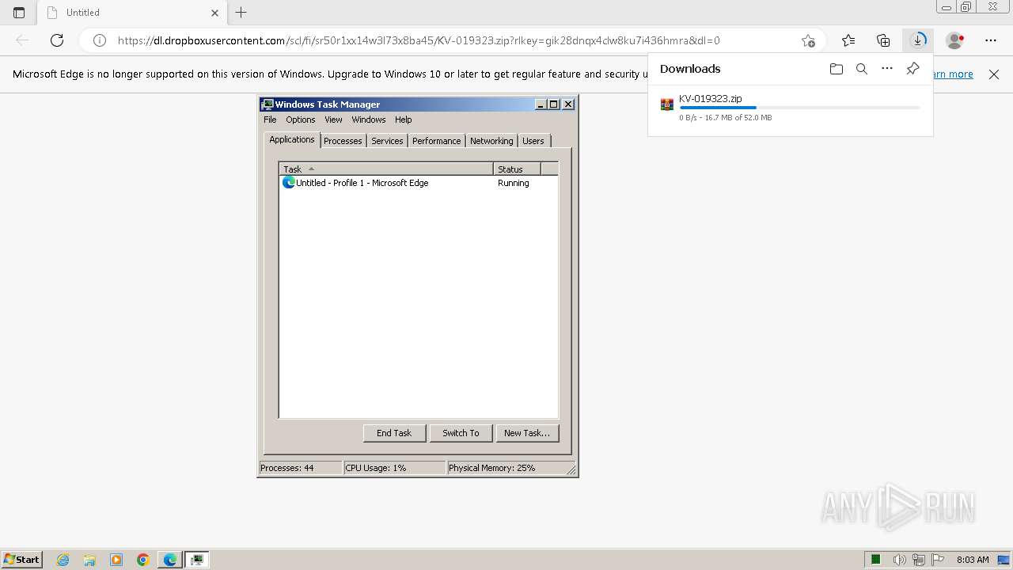The width and height of the screenshot is (1013, 570).
Task: Open Action Center flag icon
Action: (938, 560)
